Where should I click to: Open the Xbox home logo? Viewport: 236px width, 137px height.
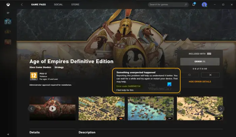pyautogui.click(x=8, y=5)
